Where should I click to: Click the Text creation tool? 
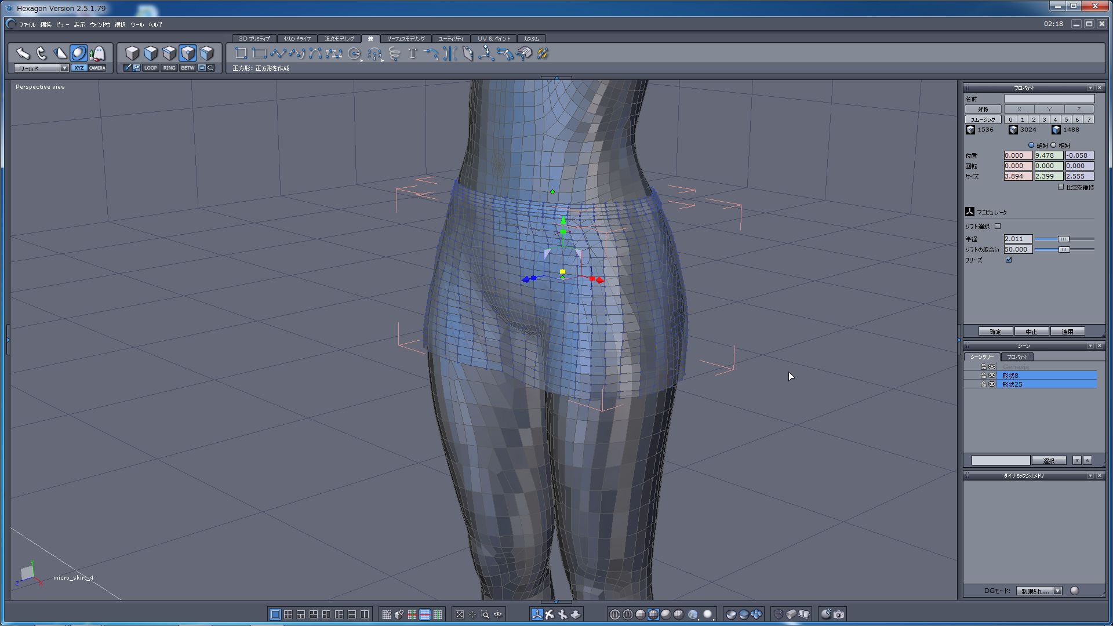(x=412, y=54)
